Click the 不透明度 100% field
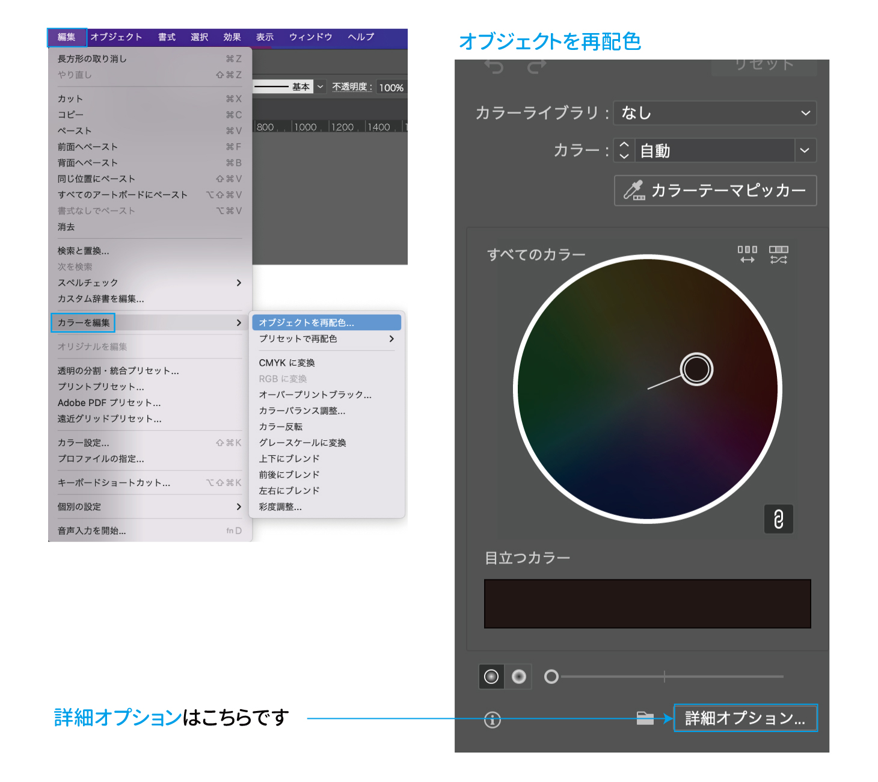 point(391,88)
